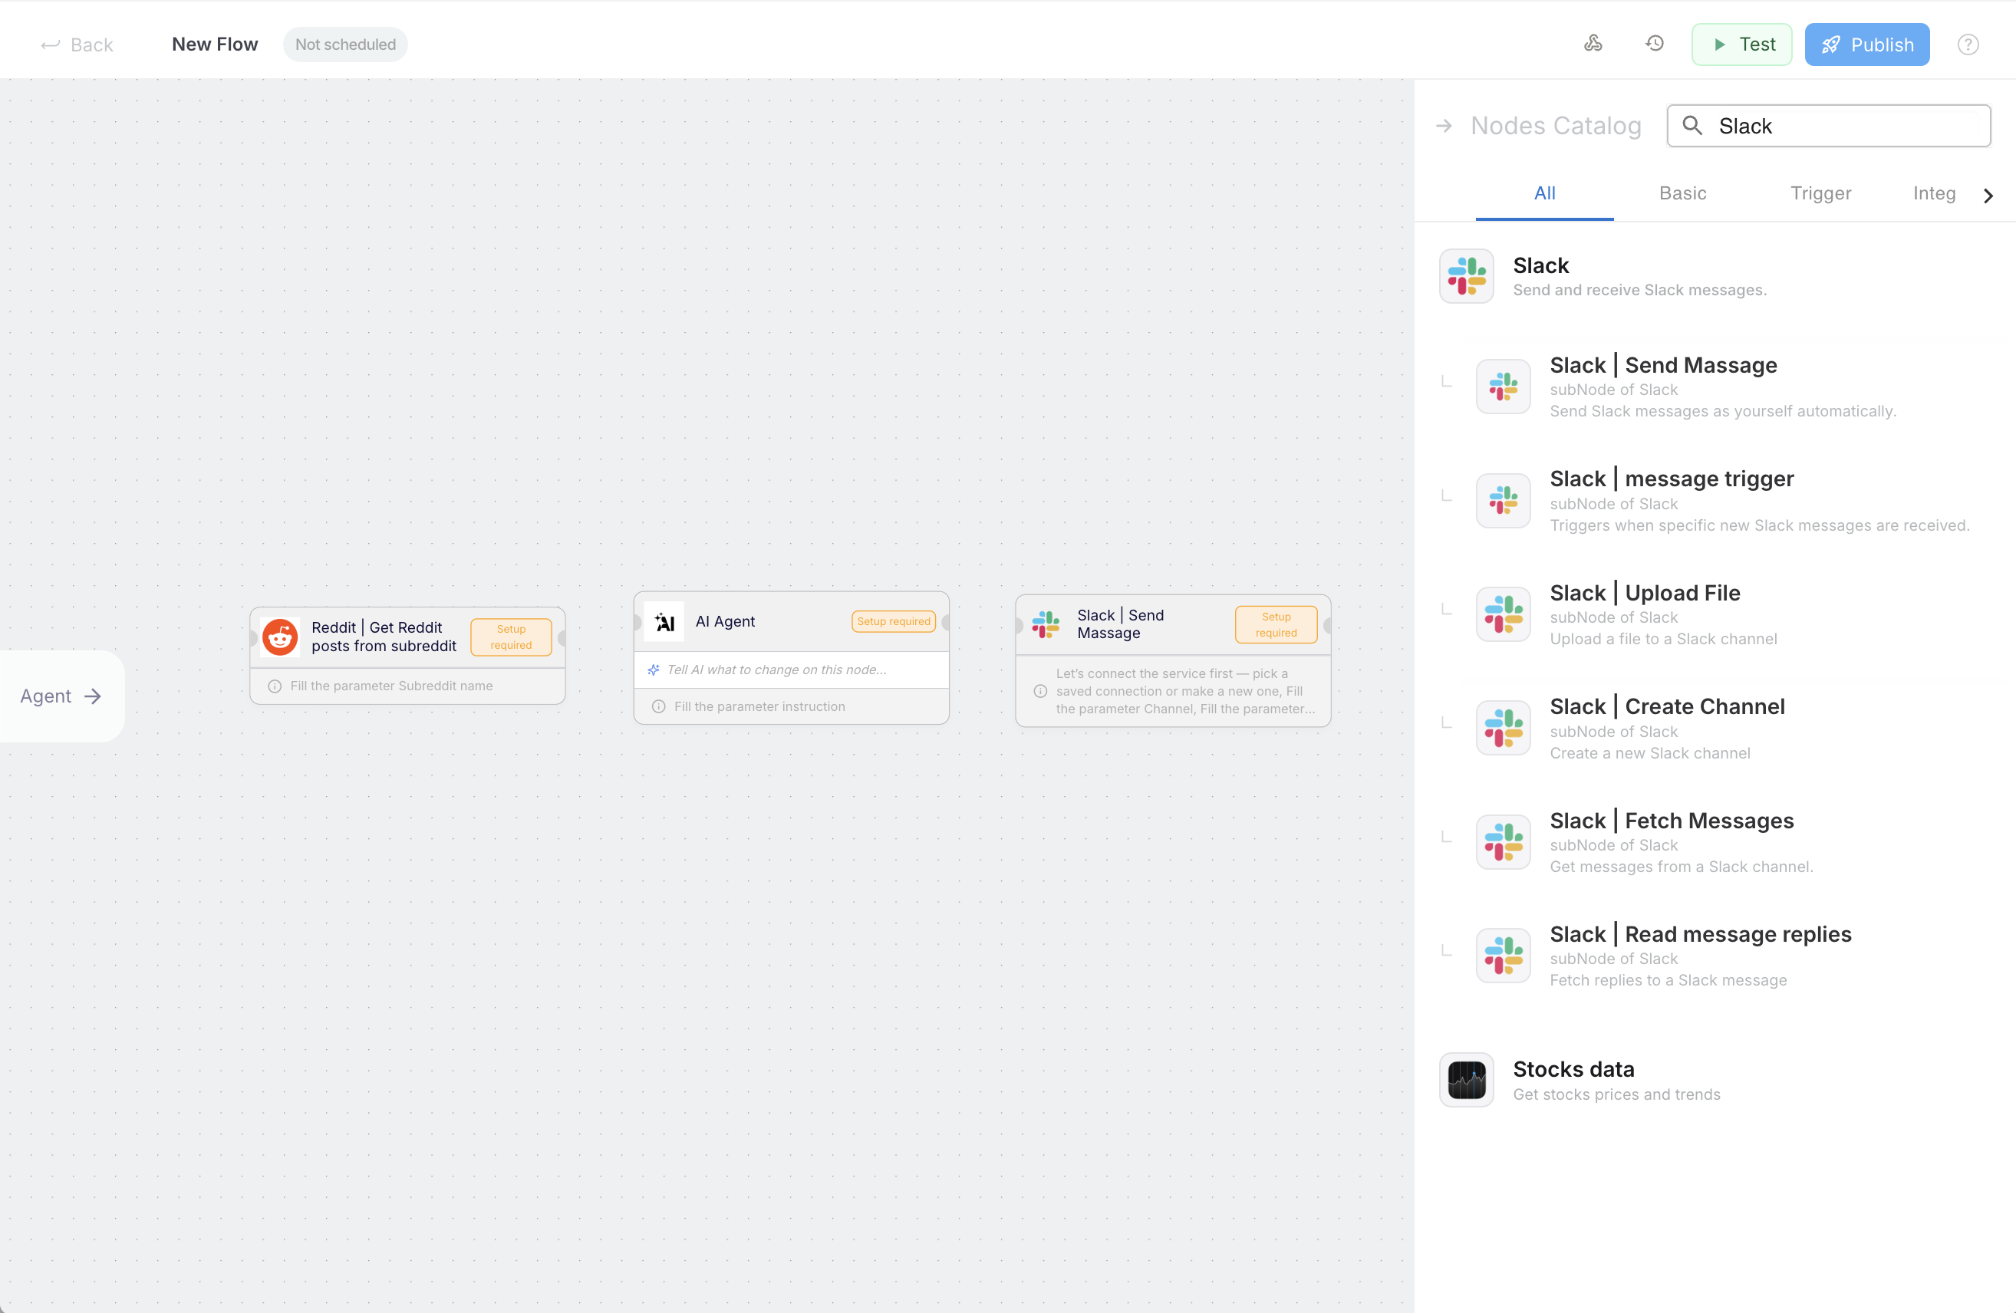
Task: Click the Slack Create Channel icon
Action: coord(1503,728)
